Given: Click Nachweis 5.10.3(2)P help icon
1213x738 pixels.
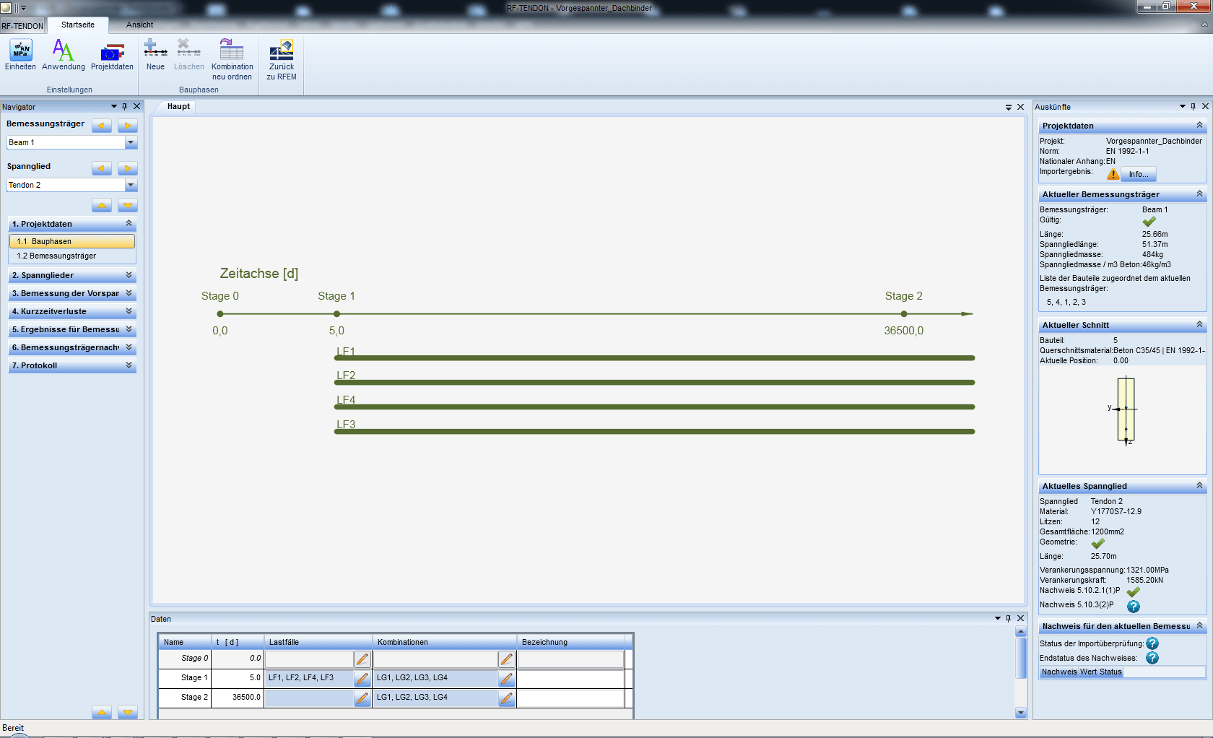Looking at the screenshot, I should tap(1134, 606).
